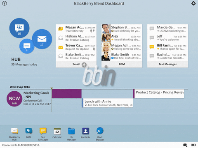This screenshot has height=148, width=198.
Task: Launch BlackBerry Hub from the dock
Action: [14, 134]
